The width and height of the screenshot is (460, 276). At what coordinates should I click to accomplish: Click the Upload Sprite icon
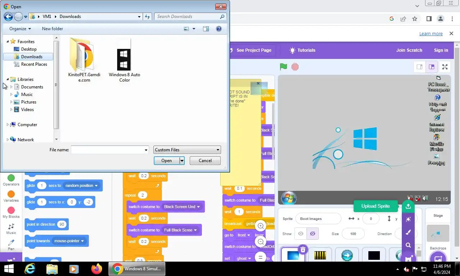pyautogui.click(x=408, y=206)
